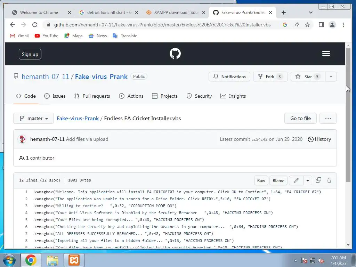Open YouTube bookmark
This screenshot has width=356, height=267.
coord(46,36)
